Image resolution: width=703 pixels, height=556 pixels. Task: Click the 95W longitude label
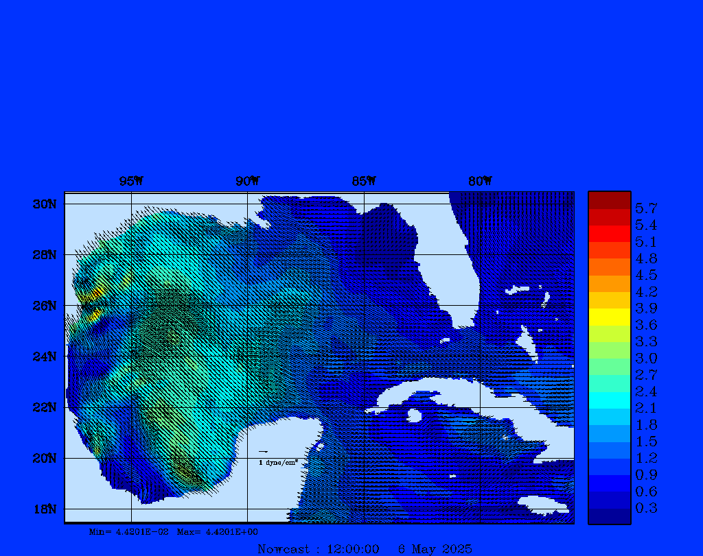click(131, 181)
